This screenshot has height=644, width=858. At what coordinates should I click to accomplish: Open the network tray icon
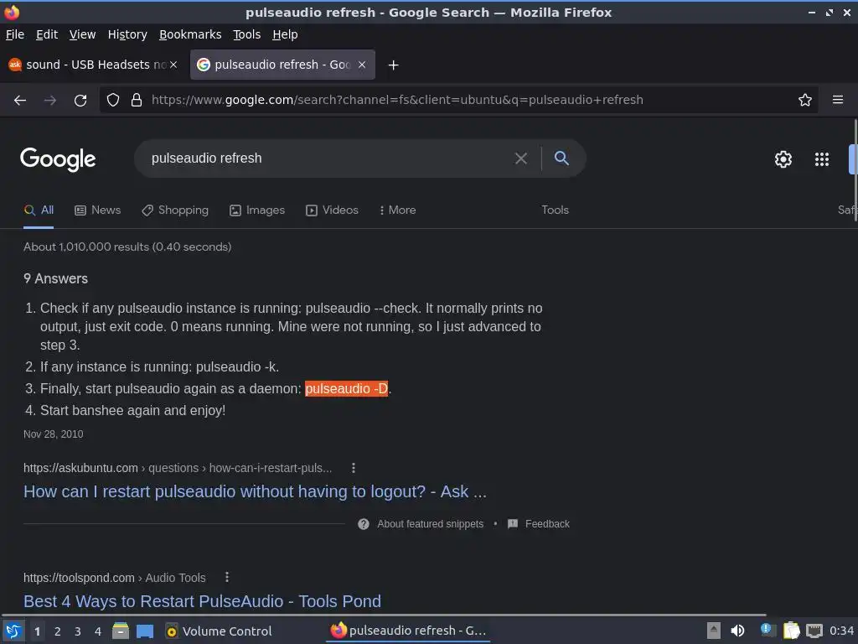coord(814,631)
